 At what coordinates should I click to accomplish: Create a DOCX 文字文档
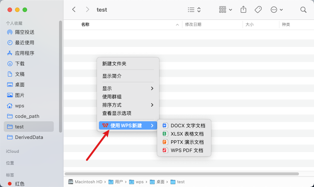pos(184,125)
